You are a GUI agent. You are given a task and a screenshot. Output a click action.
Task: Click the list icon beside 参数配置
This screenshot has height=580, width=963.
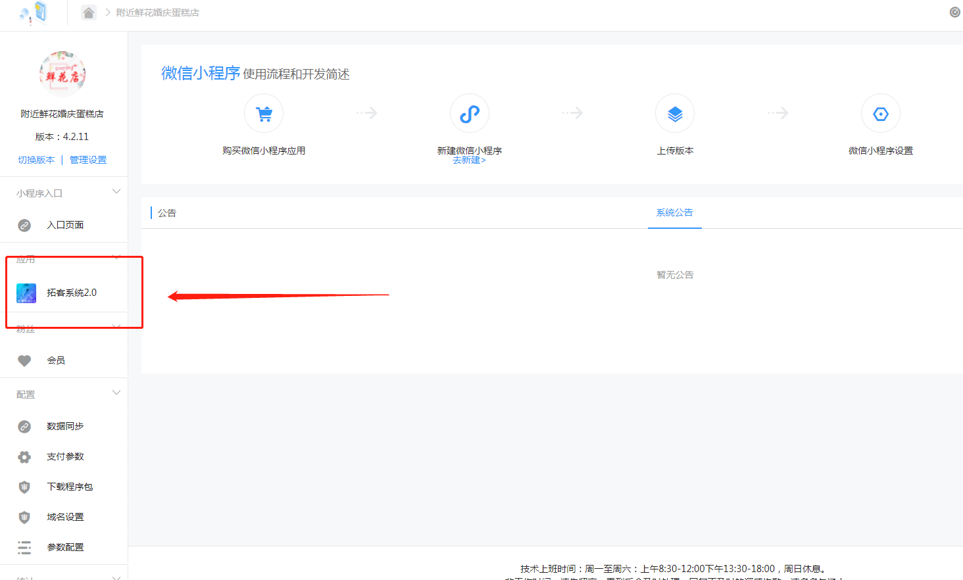pos(24,547)
